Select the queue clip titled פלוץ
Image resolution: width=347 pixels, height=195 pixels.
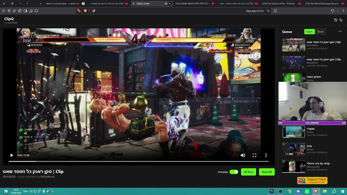click(309, 146)
